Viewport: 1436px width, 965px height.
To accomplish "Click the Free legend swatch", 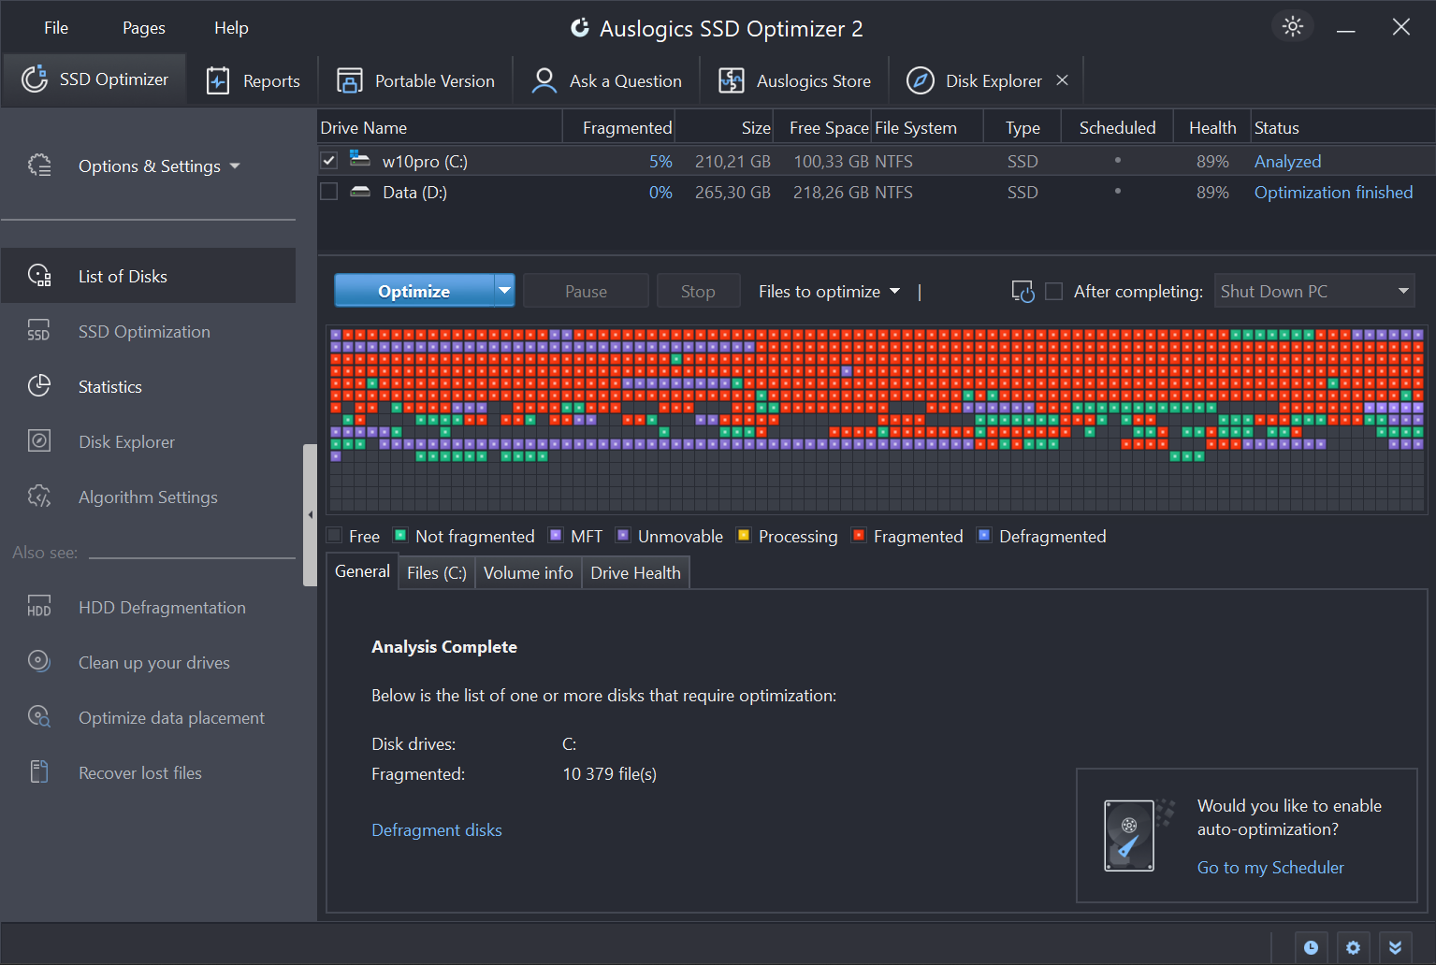I will click(x=334, y=535).
